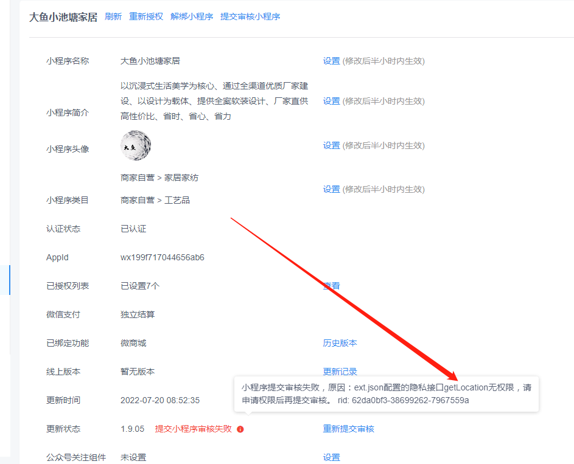Click the 更新状态 label
Viewport: 574px width, 464px height.
coord(63,429)
